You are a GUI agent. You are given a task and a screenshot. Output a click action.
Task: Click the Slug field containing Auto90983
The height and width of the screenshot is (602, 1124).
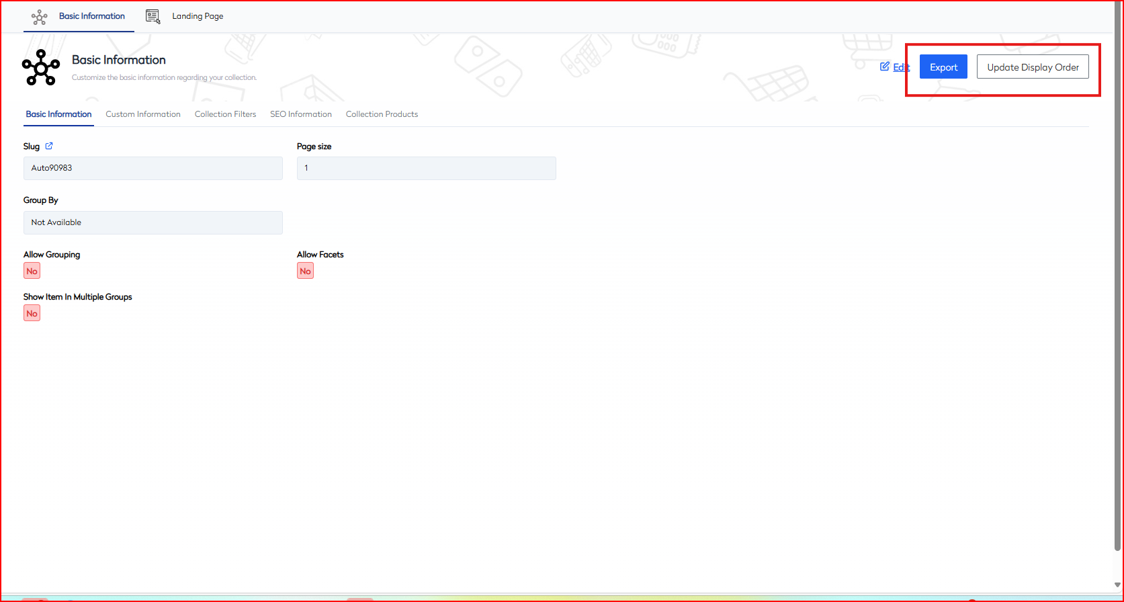(153, 168)
